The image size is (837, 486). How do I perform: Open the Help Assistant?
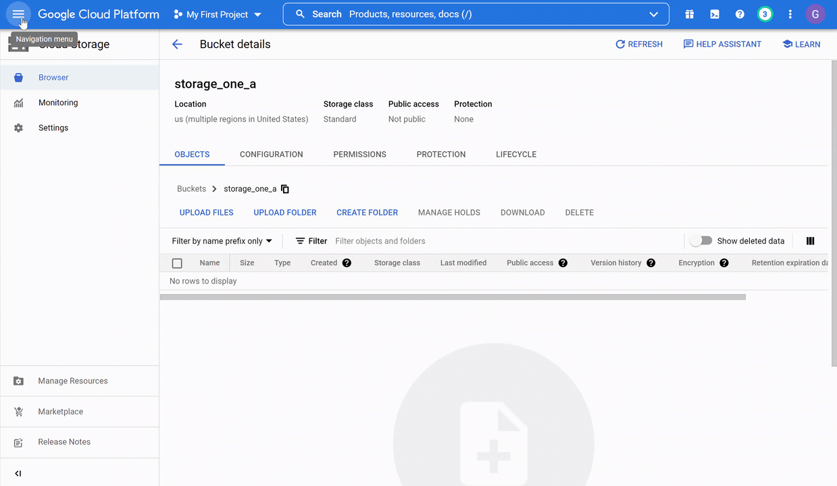coord(722,44)
